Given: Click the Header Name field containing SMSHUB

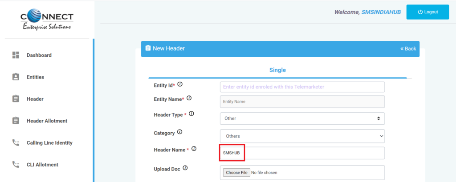Looking at the screenshot, I should click(302, 153).
